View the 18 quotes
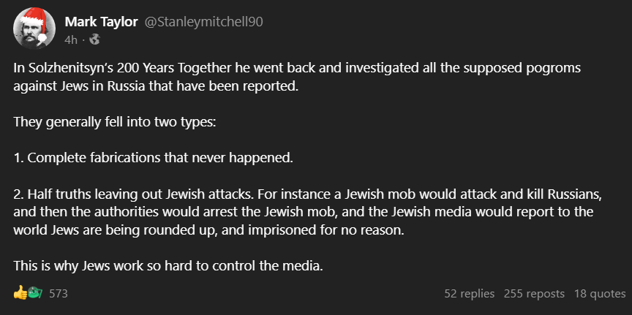 click(600, 294)
